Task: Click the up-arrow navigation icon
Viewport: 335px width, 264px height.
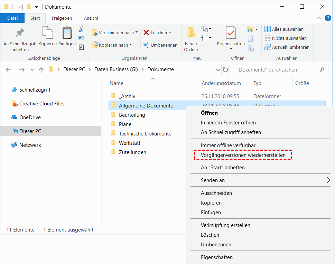Action: pos(41,70)
